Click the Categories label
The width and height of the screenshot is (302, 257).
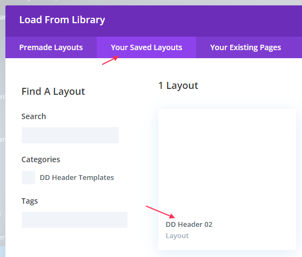click(41, 159)
